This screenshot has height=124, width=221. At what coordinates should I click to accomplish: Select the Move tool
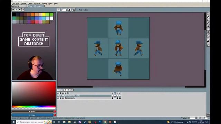click(x=208, y=29)
